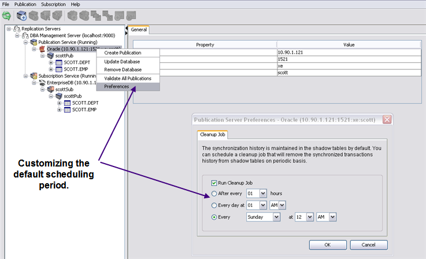The width and height of the screenshot is (426, 259).
Task: Click the greyed table icon with plus badge
Action: pos(119,16)
